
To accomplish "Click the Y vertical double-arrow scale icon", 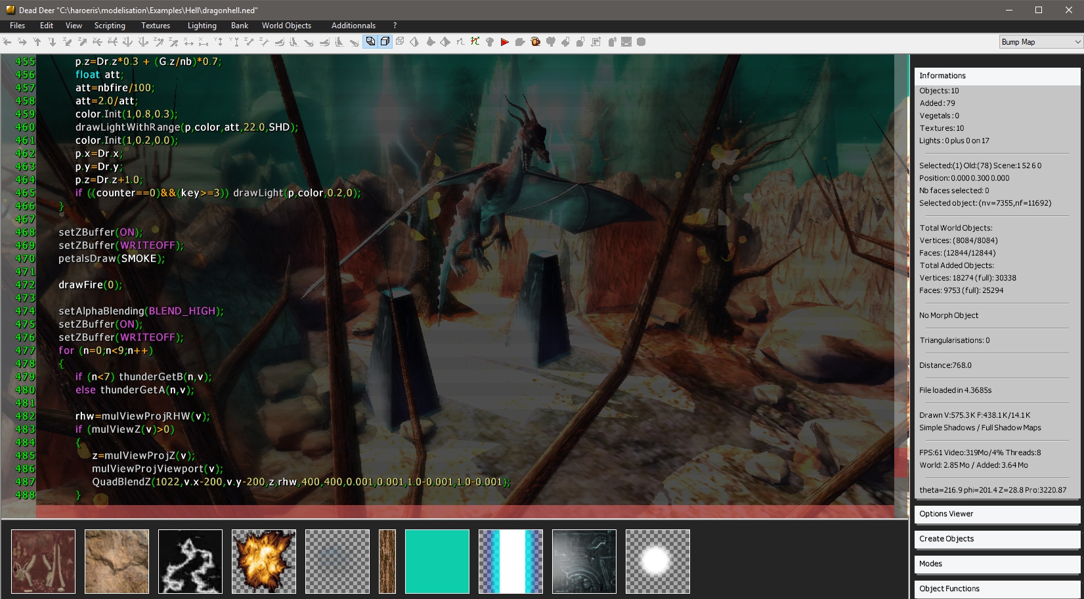I will tap(219, 42).
